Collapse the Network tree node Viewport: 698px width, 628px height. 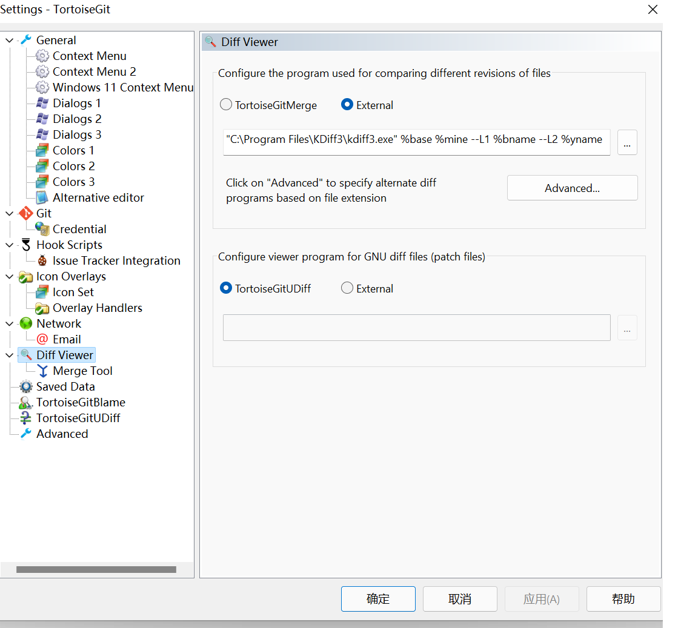(9, 323)
